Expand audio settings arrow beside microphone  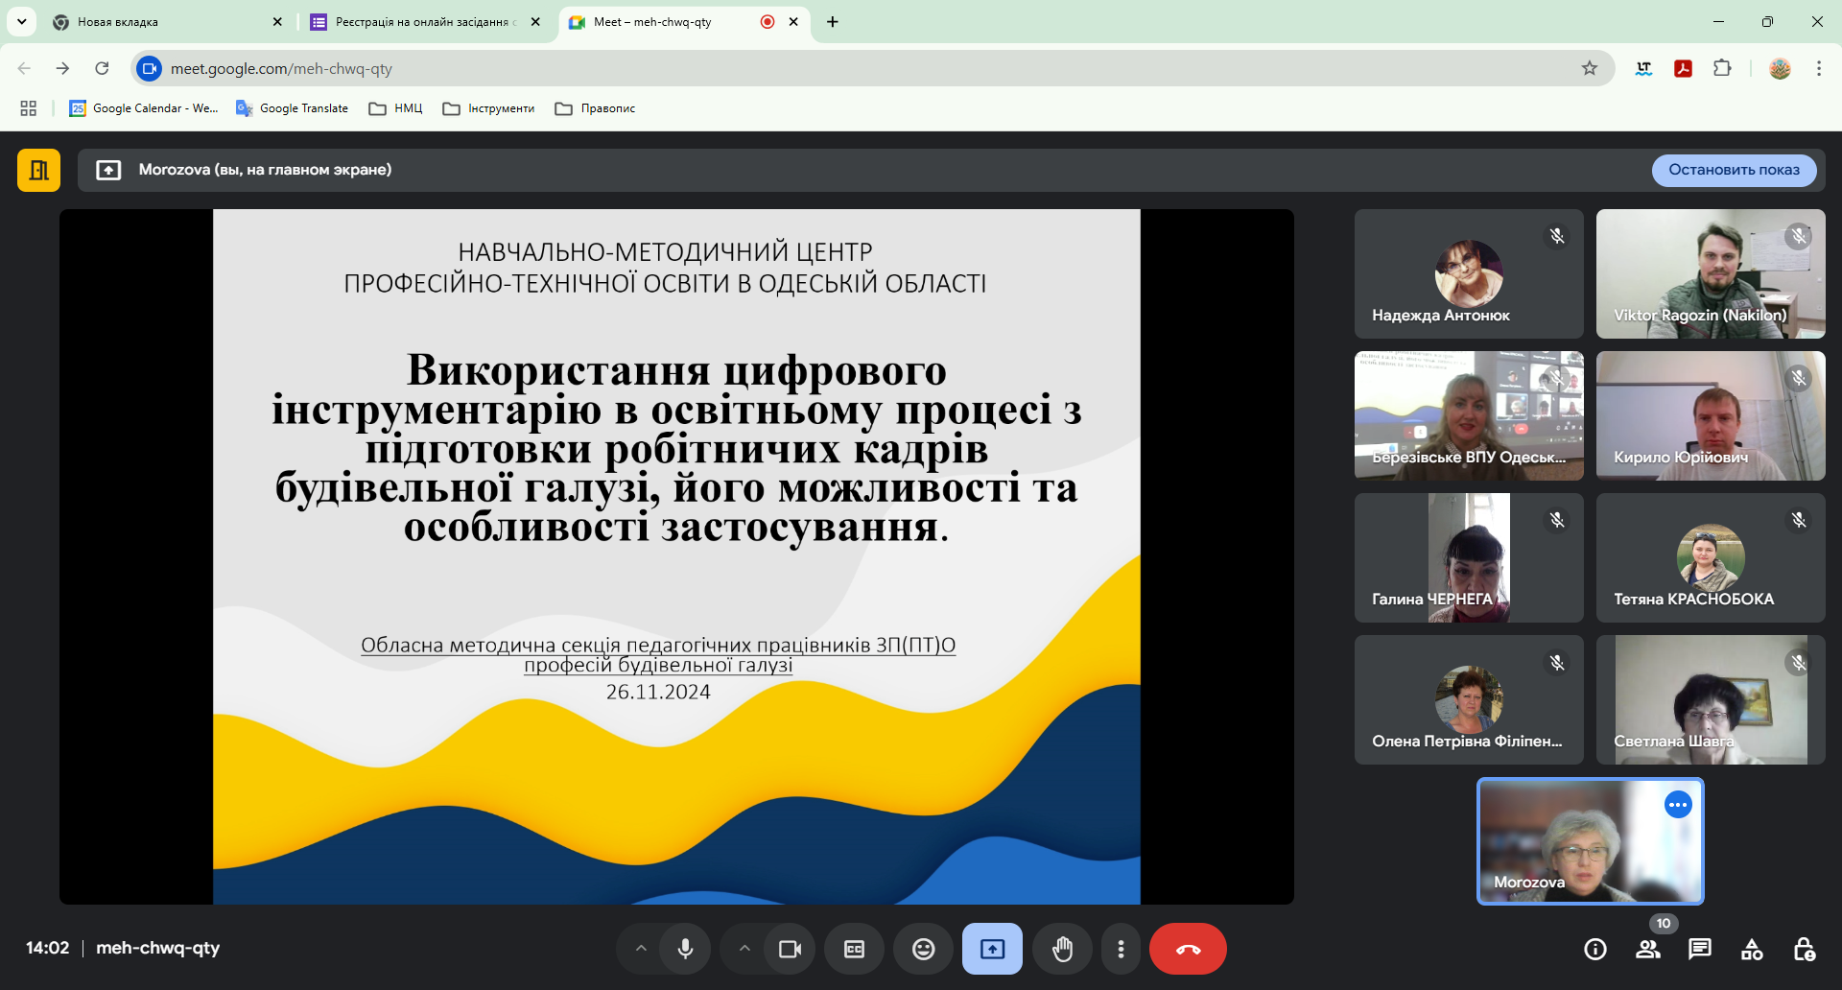coord(641,949)
